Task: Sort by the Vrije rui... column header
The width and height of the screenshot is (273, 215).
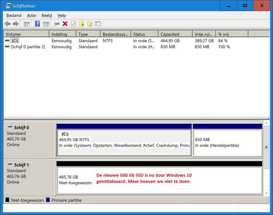Action: tap(204, 34)
